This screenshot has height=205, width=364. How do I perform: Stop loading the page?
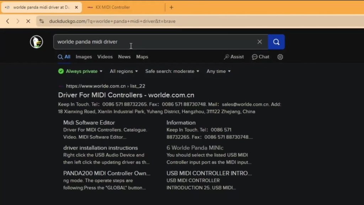coord(28,21)
